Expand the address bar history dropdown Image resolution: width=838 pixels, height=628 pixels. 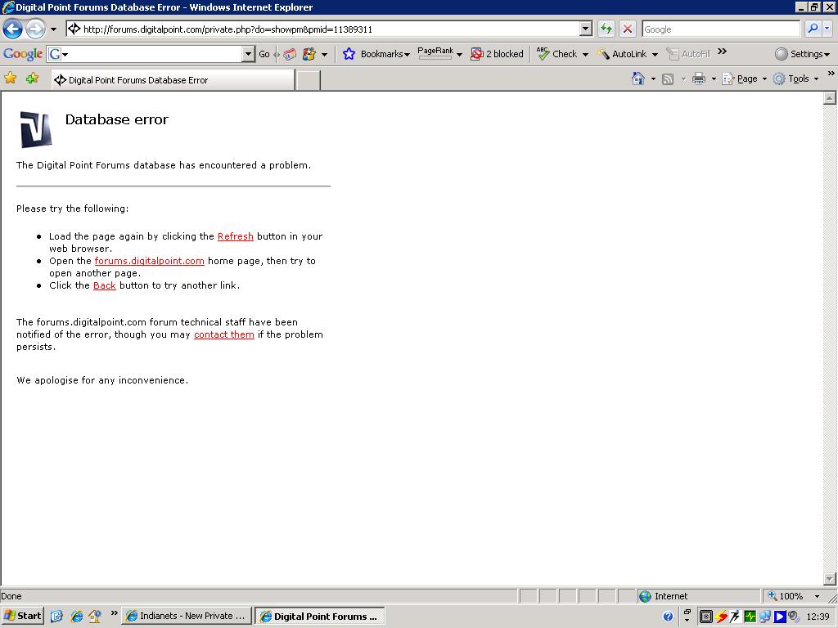click(586, 29)
